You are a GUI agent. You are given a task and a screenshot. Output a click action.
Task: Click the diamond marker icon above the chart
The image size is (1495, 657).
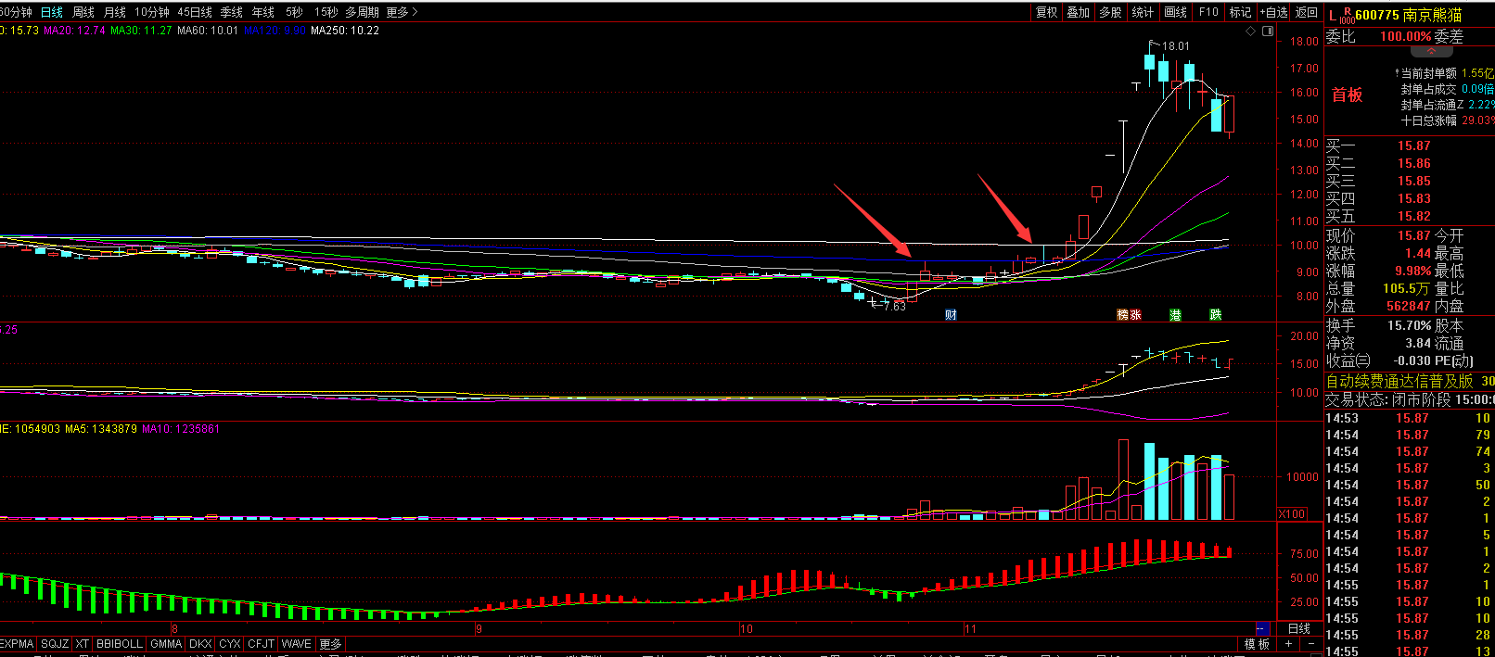click(x=1250, y=32)
